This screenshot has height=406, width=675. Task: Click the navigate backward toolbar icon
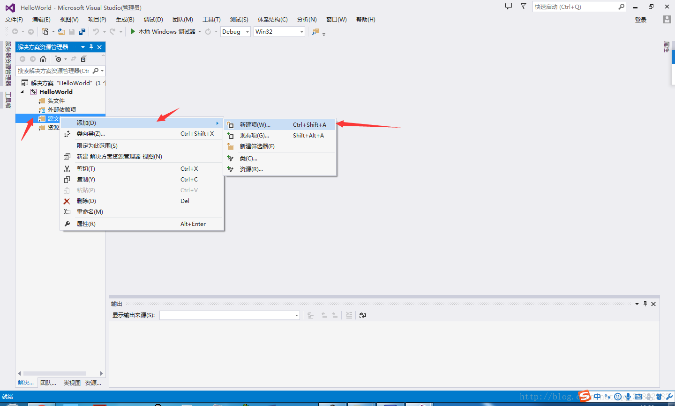pyautogui.click(x=15, y=31)
